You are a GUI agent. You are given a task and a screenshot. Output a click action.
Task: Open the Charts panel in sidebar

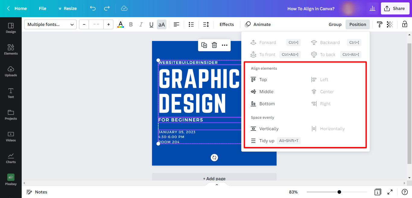11,158
